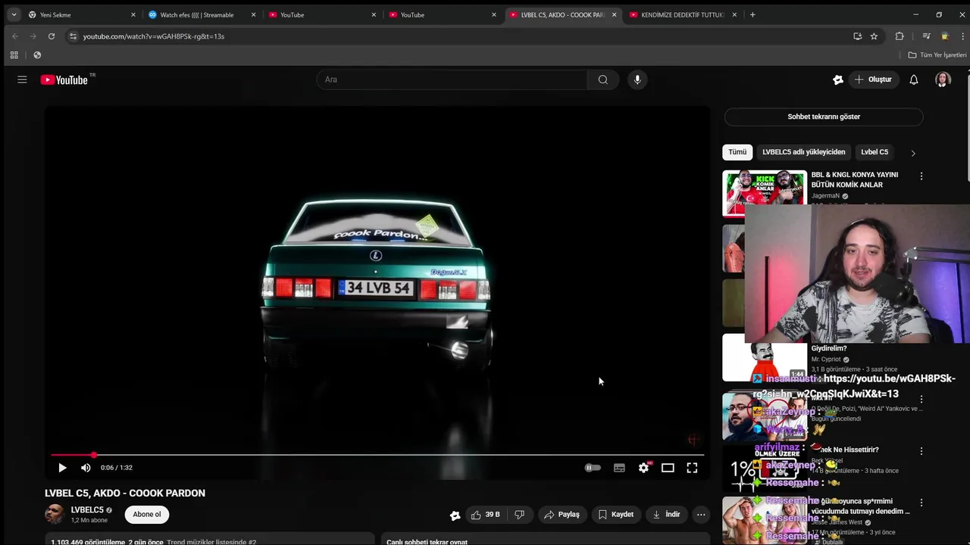Enter fullscreen mode
This screenshot has height=545, width=970.
click(692, 468)
